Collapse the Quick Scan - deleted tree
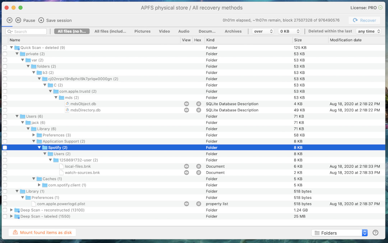This screenshot has width=388, height=243. click(x=11, y=47)
